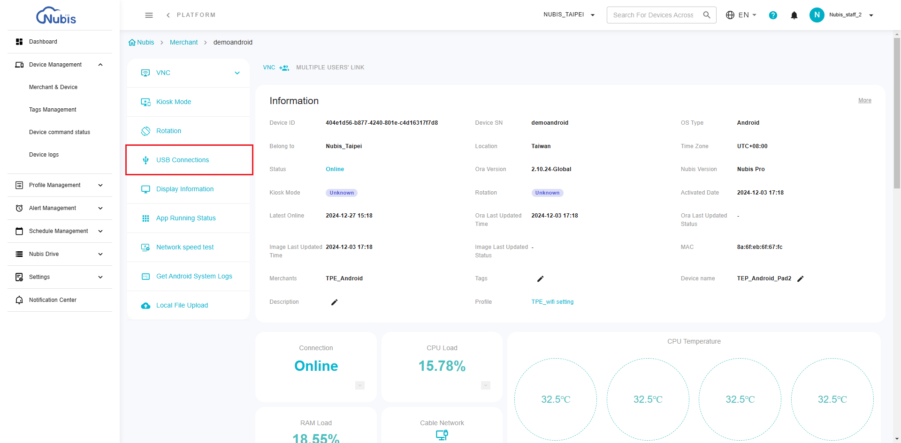
Task: Click the VNC monitor icon
Action: click(x=145, y=73)
